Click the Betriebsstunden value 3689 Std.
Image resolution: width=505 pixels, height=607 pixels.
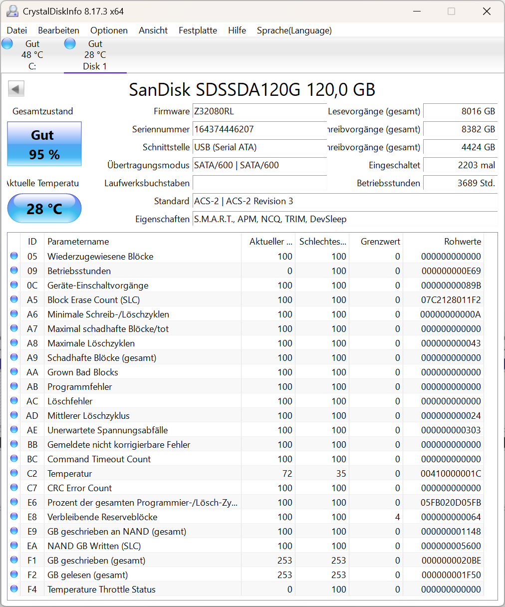click(x=460, y=183)
